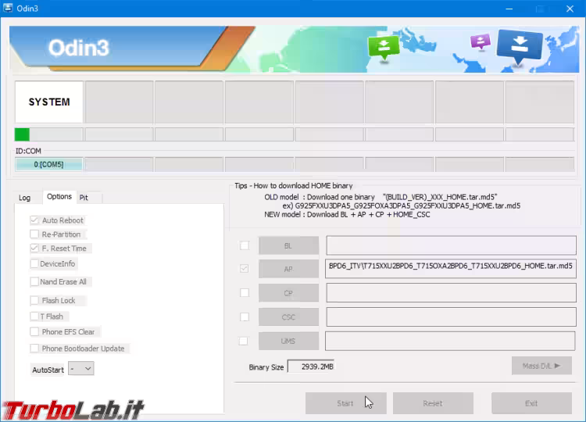This screenshot has height=422, width=586.
Task: Click the Mass D/L button
Action: tap(541, 366)
